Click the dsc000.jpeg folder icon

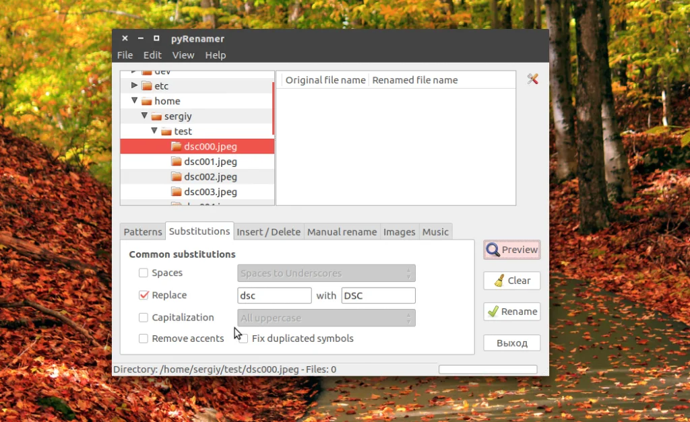click(176, 146)
